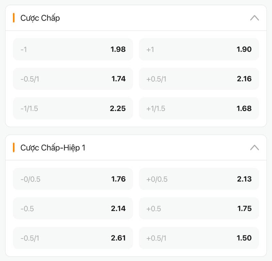Click the Cược Chấp-Hiệp 1 section title
This screenshot has width=272, height=261.
point(53,148)
